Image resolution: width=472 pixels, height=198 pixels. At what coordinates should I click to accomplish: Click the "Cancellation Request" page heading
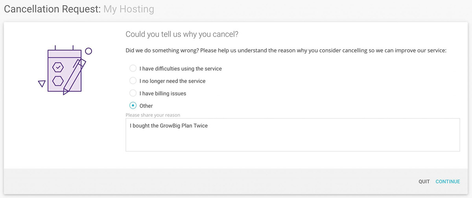pyautogui.click(x=52, y=9)
